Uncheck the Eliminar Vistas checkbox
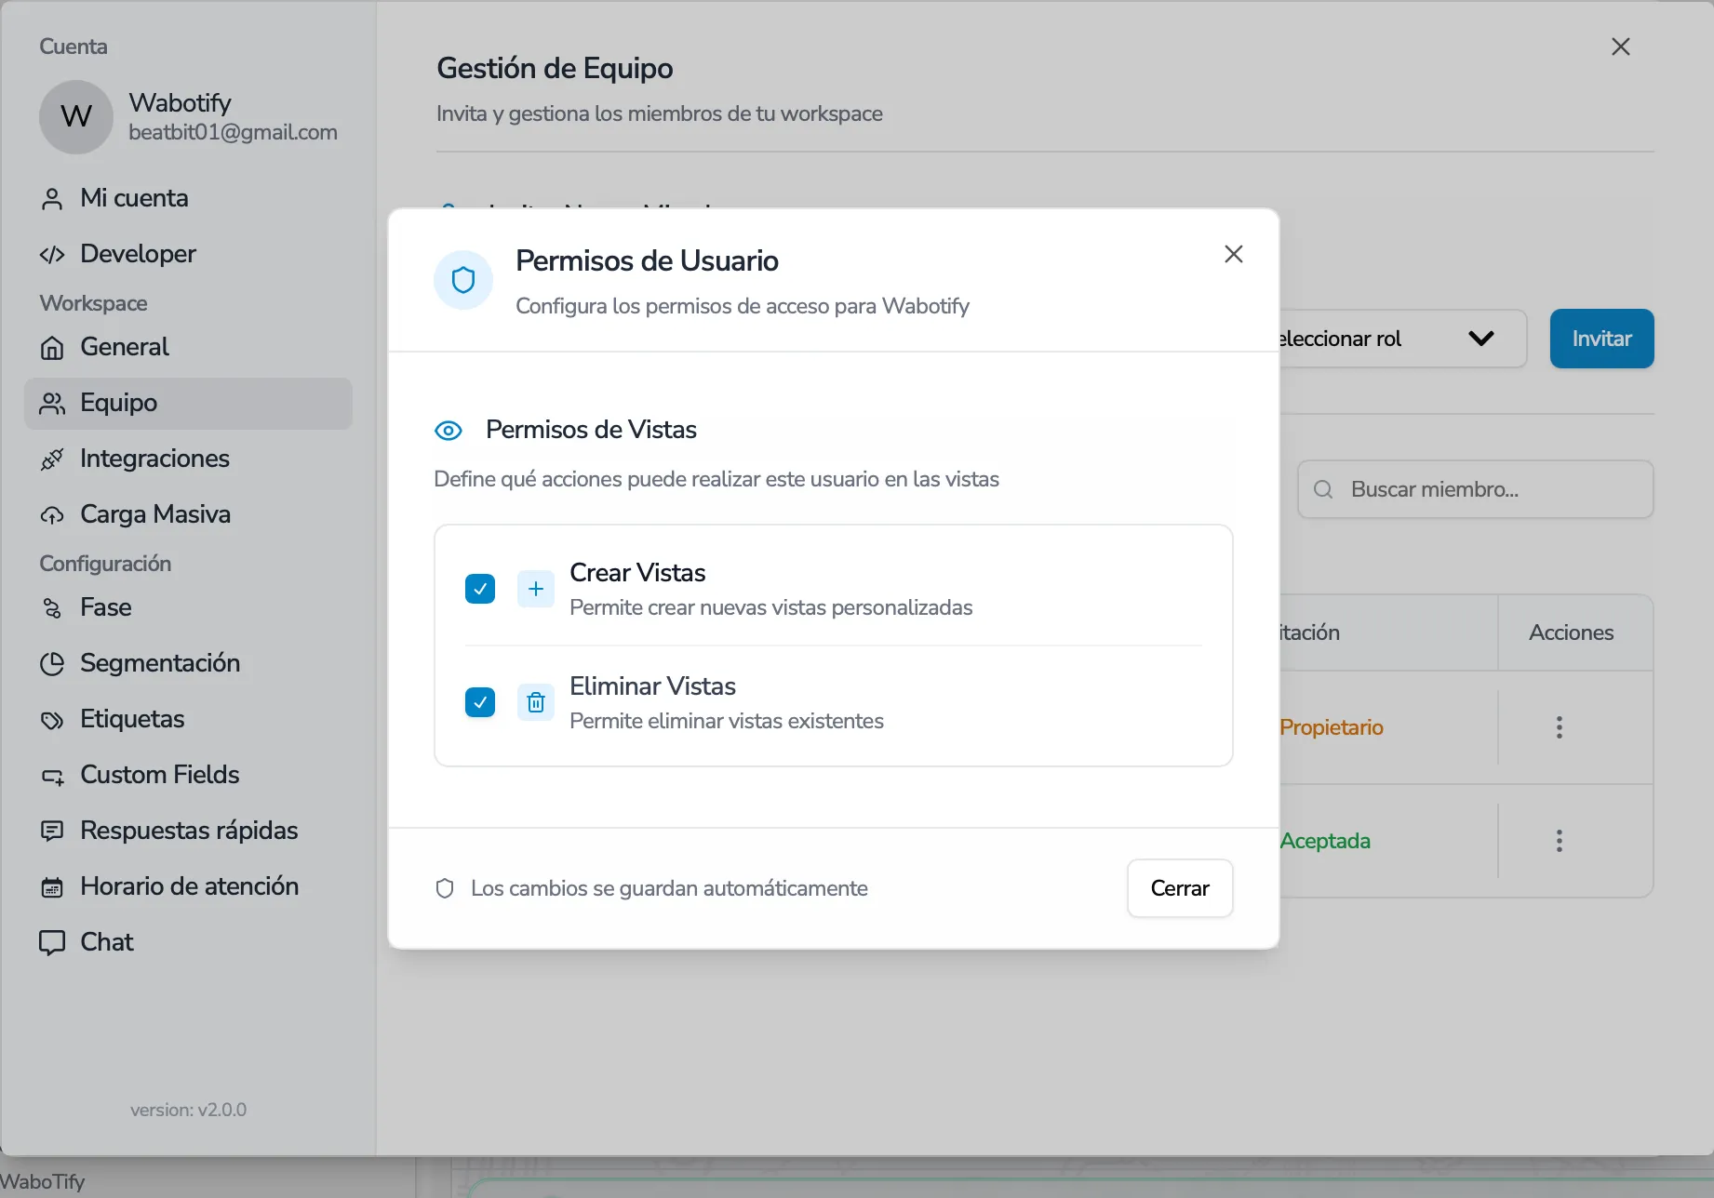Image resolution: width=1714 pixels, height=1198 pixels. [480, 702]
